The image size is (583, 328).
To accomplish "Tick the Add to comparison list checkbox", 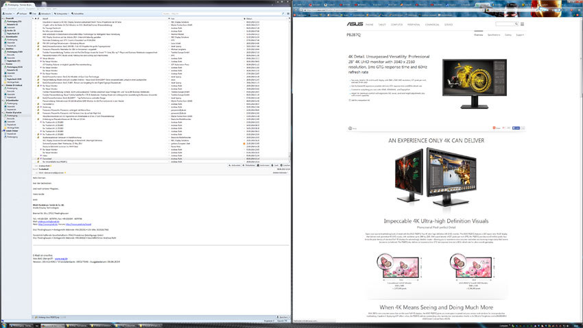I will [350, 100].
